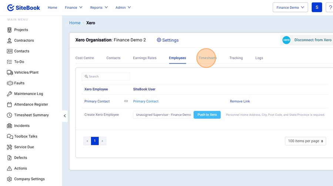Click the Contractors person icon

click(x=10, y=41)
